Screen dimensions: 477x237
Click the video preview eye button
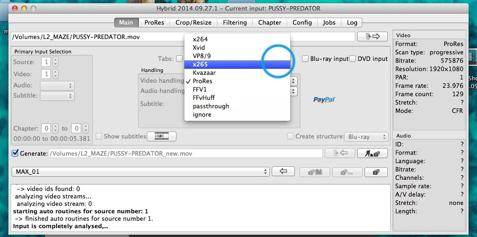(x=162, y=136)
